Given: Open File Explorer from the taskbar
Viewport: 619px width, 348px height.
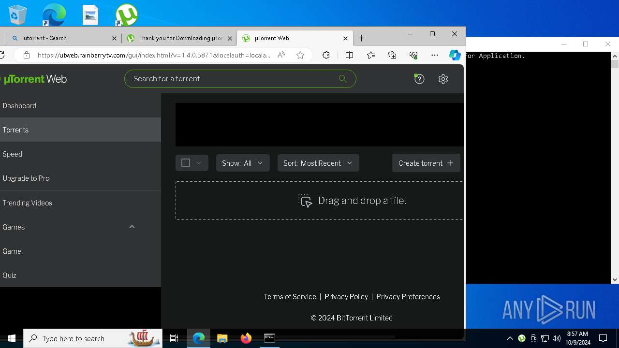Looking at the screenshot, I should [222, 338].
